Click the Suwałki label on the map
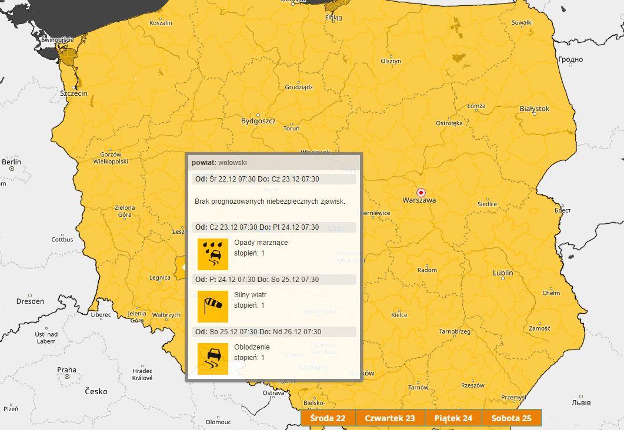The width and height of the screenshot is (624, 430). pyautogui.click(x=522, y=23)
